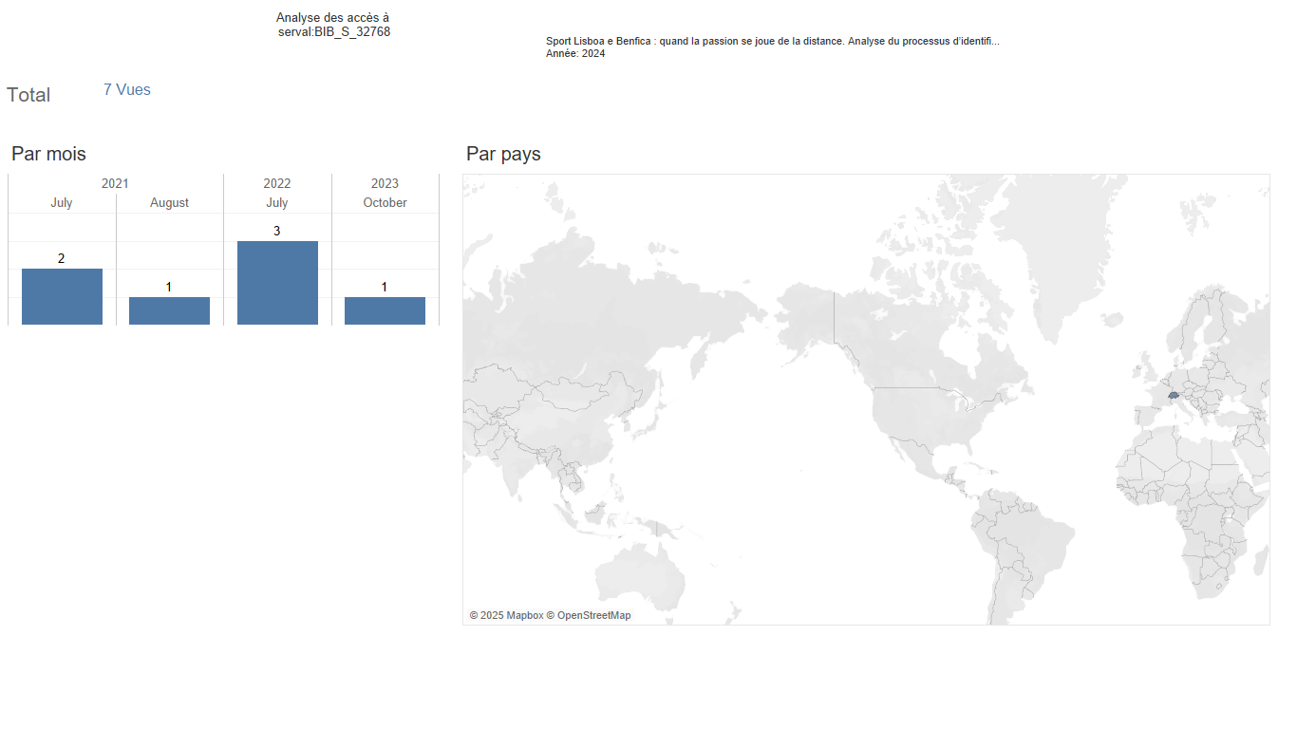This screenshot has height=729, width=1297.
Task: Click the July 2021 bar showing 2
Action: tap(62, 297)
